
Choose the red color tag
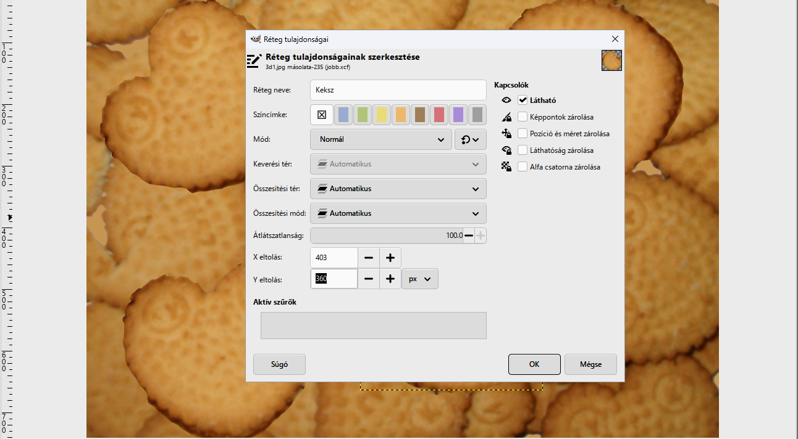439,115
